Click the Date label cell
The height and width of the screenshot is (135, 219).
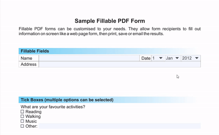tap(146, 58)
